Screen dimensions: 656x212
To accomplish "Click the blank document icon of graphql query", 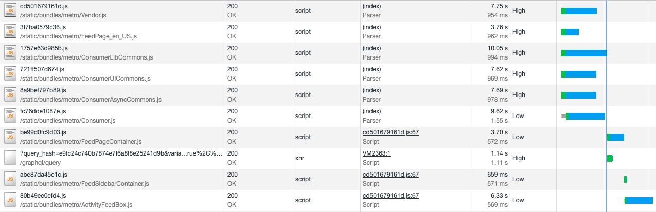I will click(10, 158).
